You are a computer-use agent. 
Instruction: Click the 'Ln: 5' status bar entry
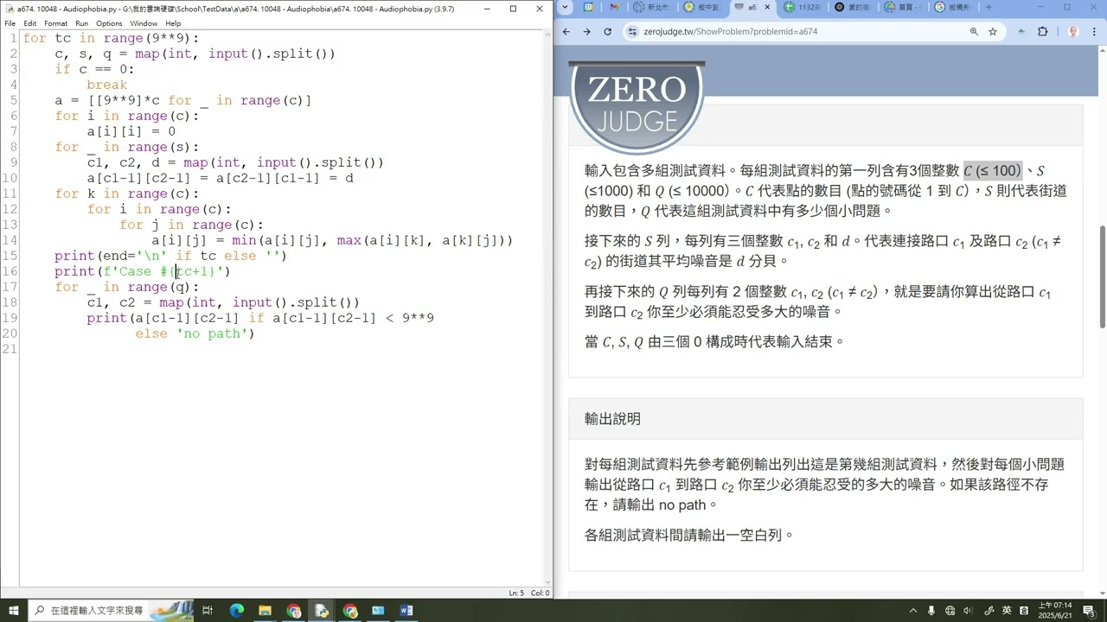(x=516, y=593)
